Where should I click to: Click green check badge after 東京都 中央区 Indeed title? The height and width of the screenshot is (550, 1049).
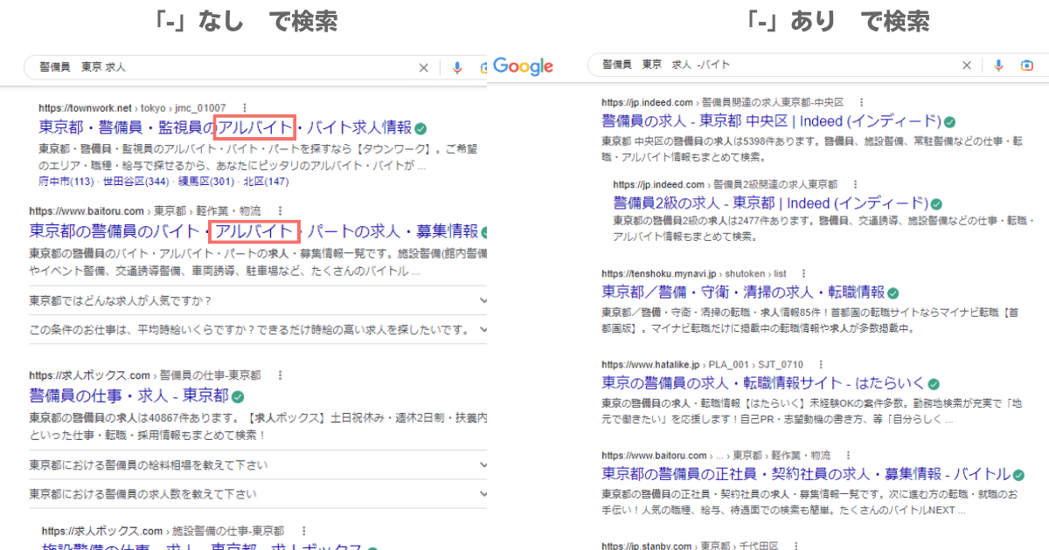click(949, 121)
